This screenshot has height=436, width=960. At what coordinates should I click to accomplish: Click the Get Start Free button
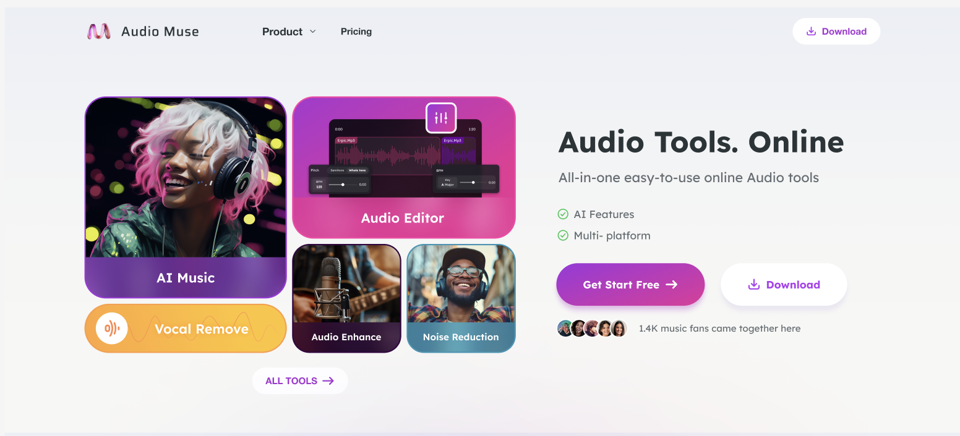[x=630, y=285]
